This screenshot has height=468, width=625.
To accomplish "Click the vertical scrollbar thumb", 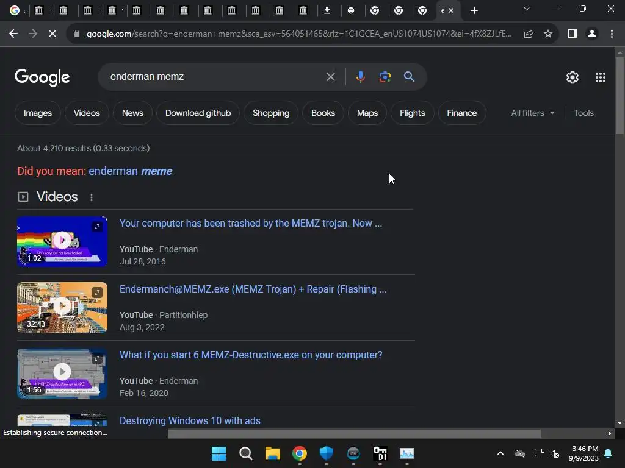I will (620, 96).
